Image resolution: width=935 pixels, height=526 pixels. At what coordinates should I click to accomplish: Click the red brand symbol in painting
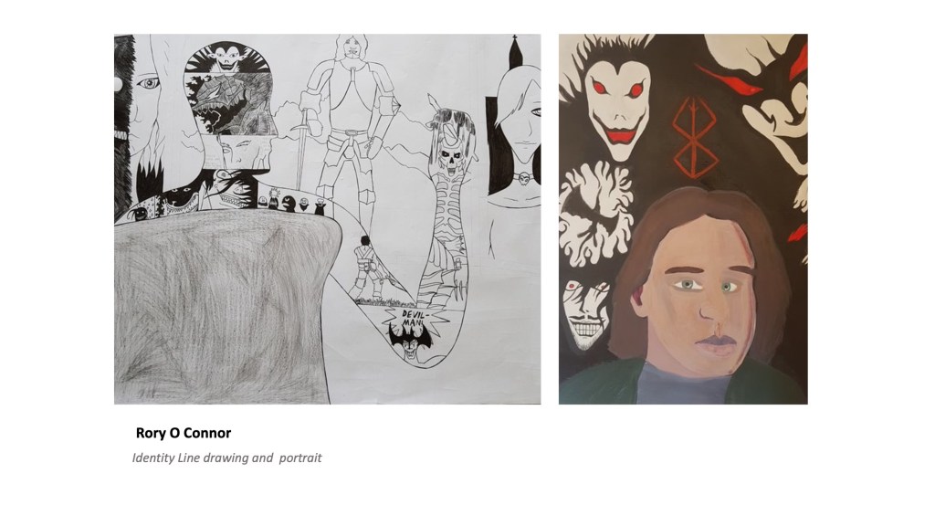[694, 137]
